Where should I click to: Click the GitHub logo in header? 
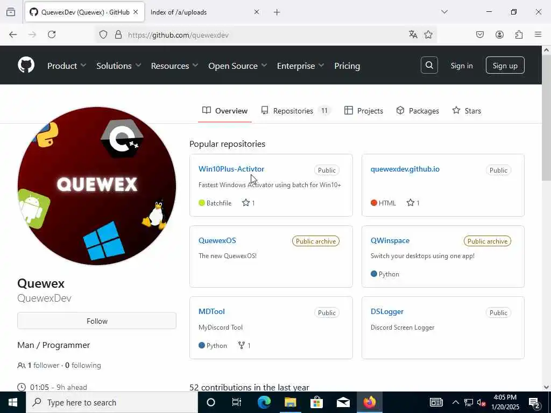click(x=26, y=65)
